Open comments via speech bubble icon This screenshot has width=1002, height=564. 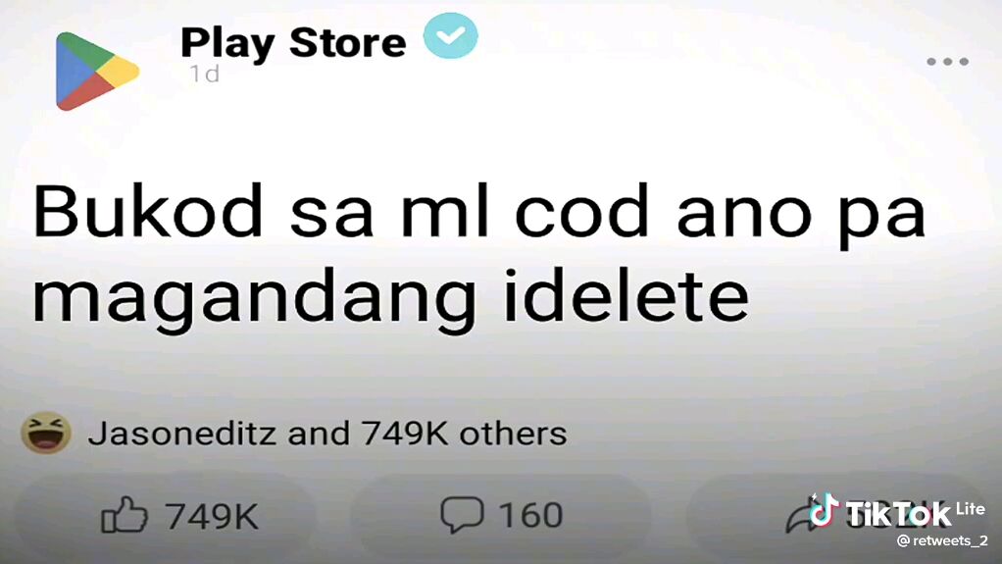click(x=462, y=514)
